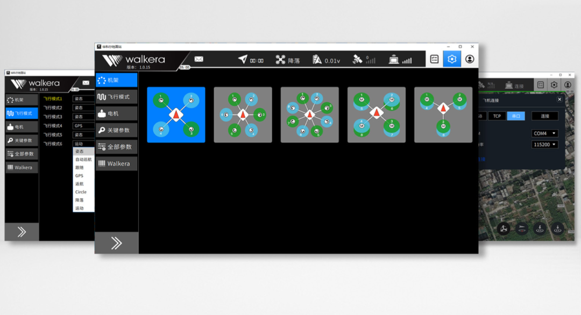
Task: Open the 飞行模式 tab in front window
Action: (x=116, y=97)
